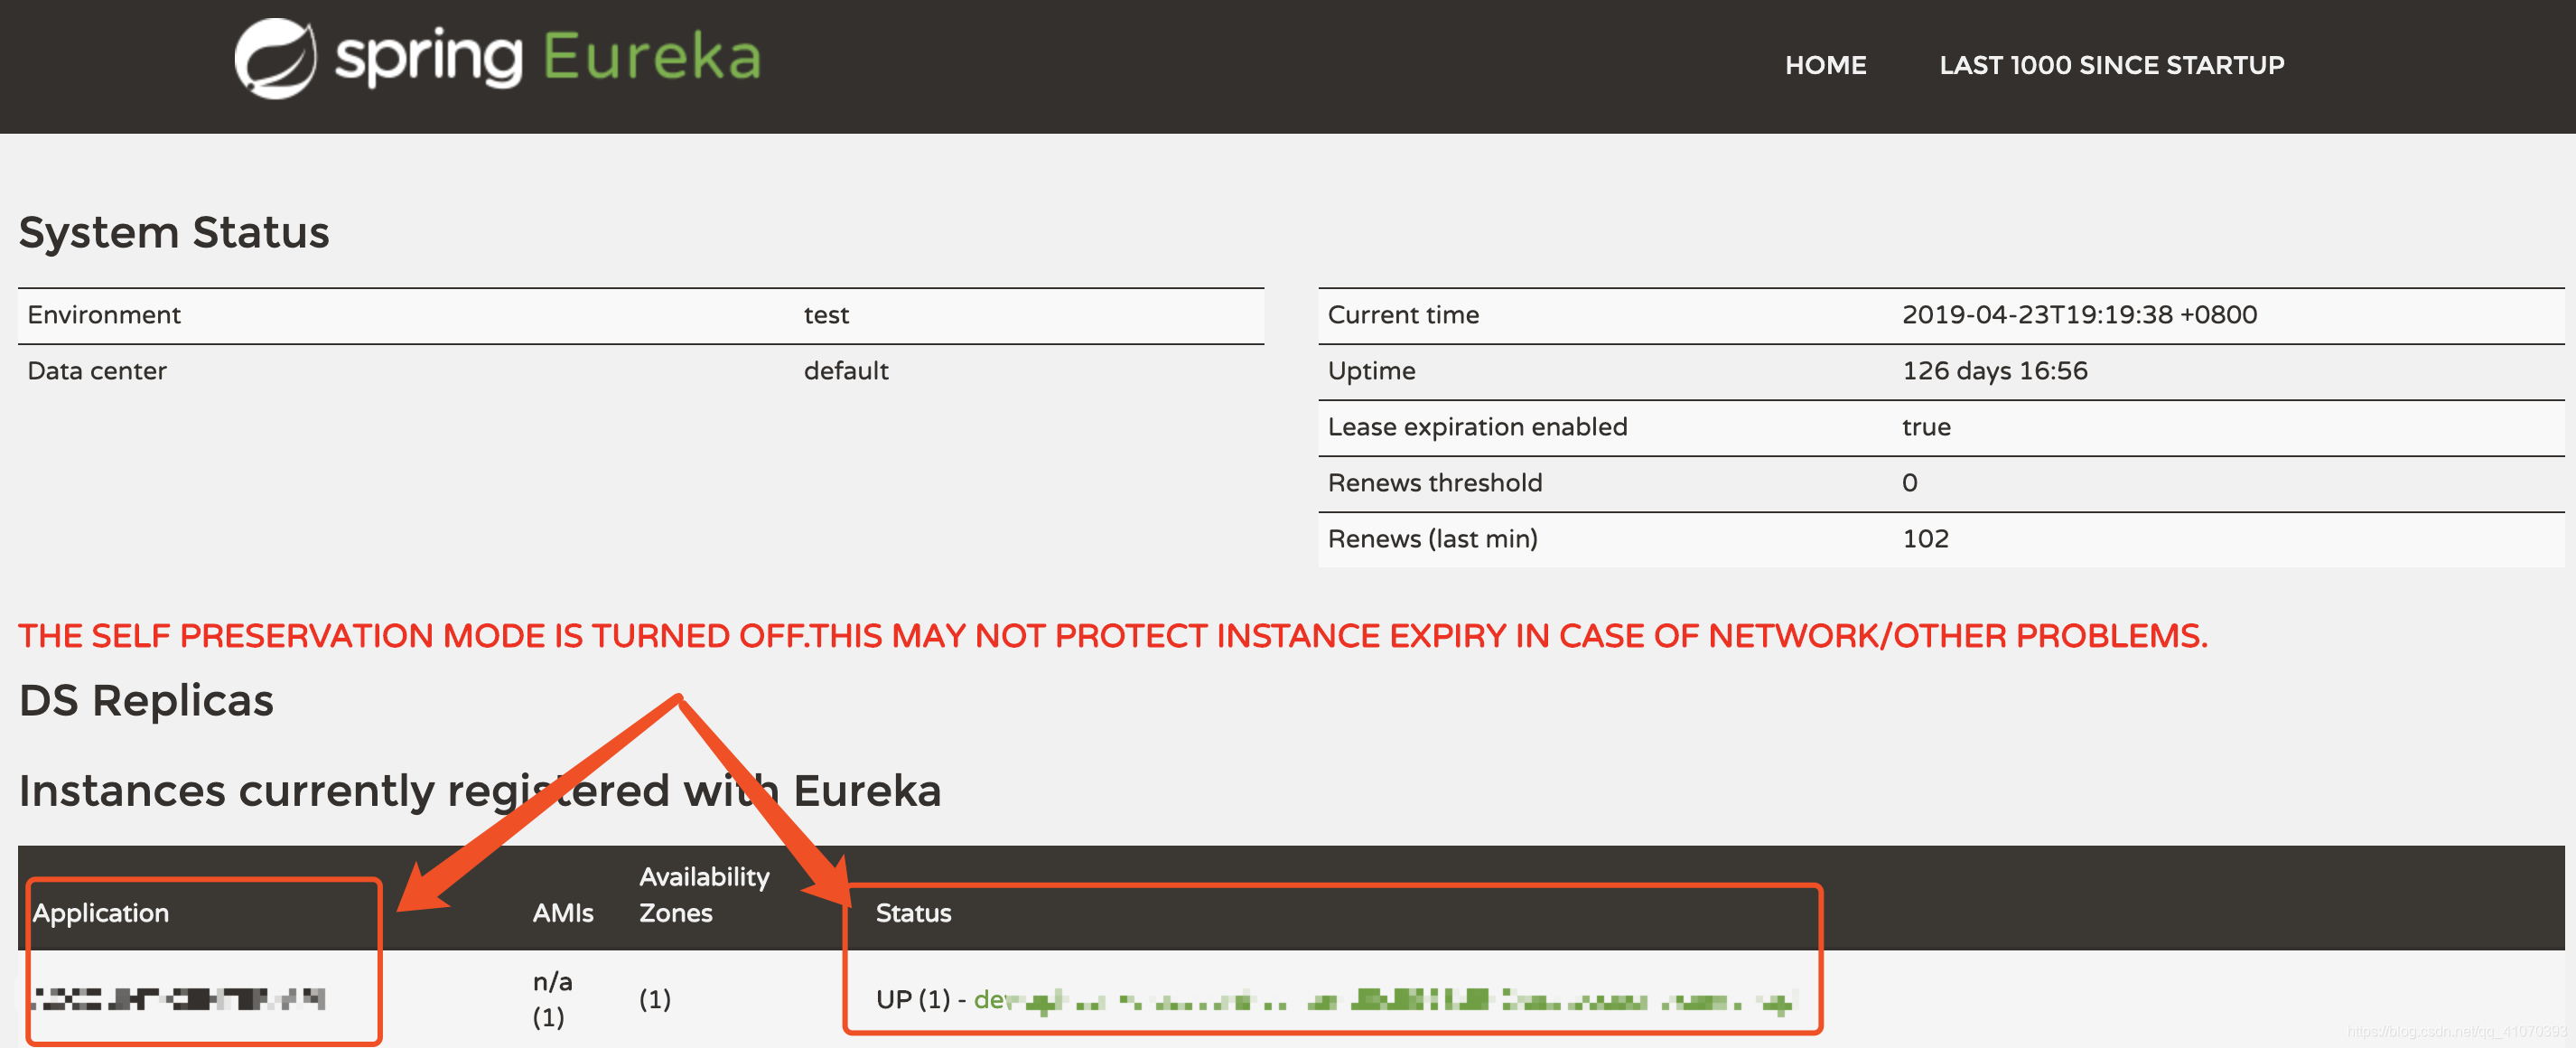Select the red self preservation warning text
The image size is (2576, 1048).
pos(1112,636)
